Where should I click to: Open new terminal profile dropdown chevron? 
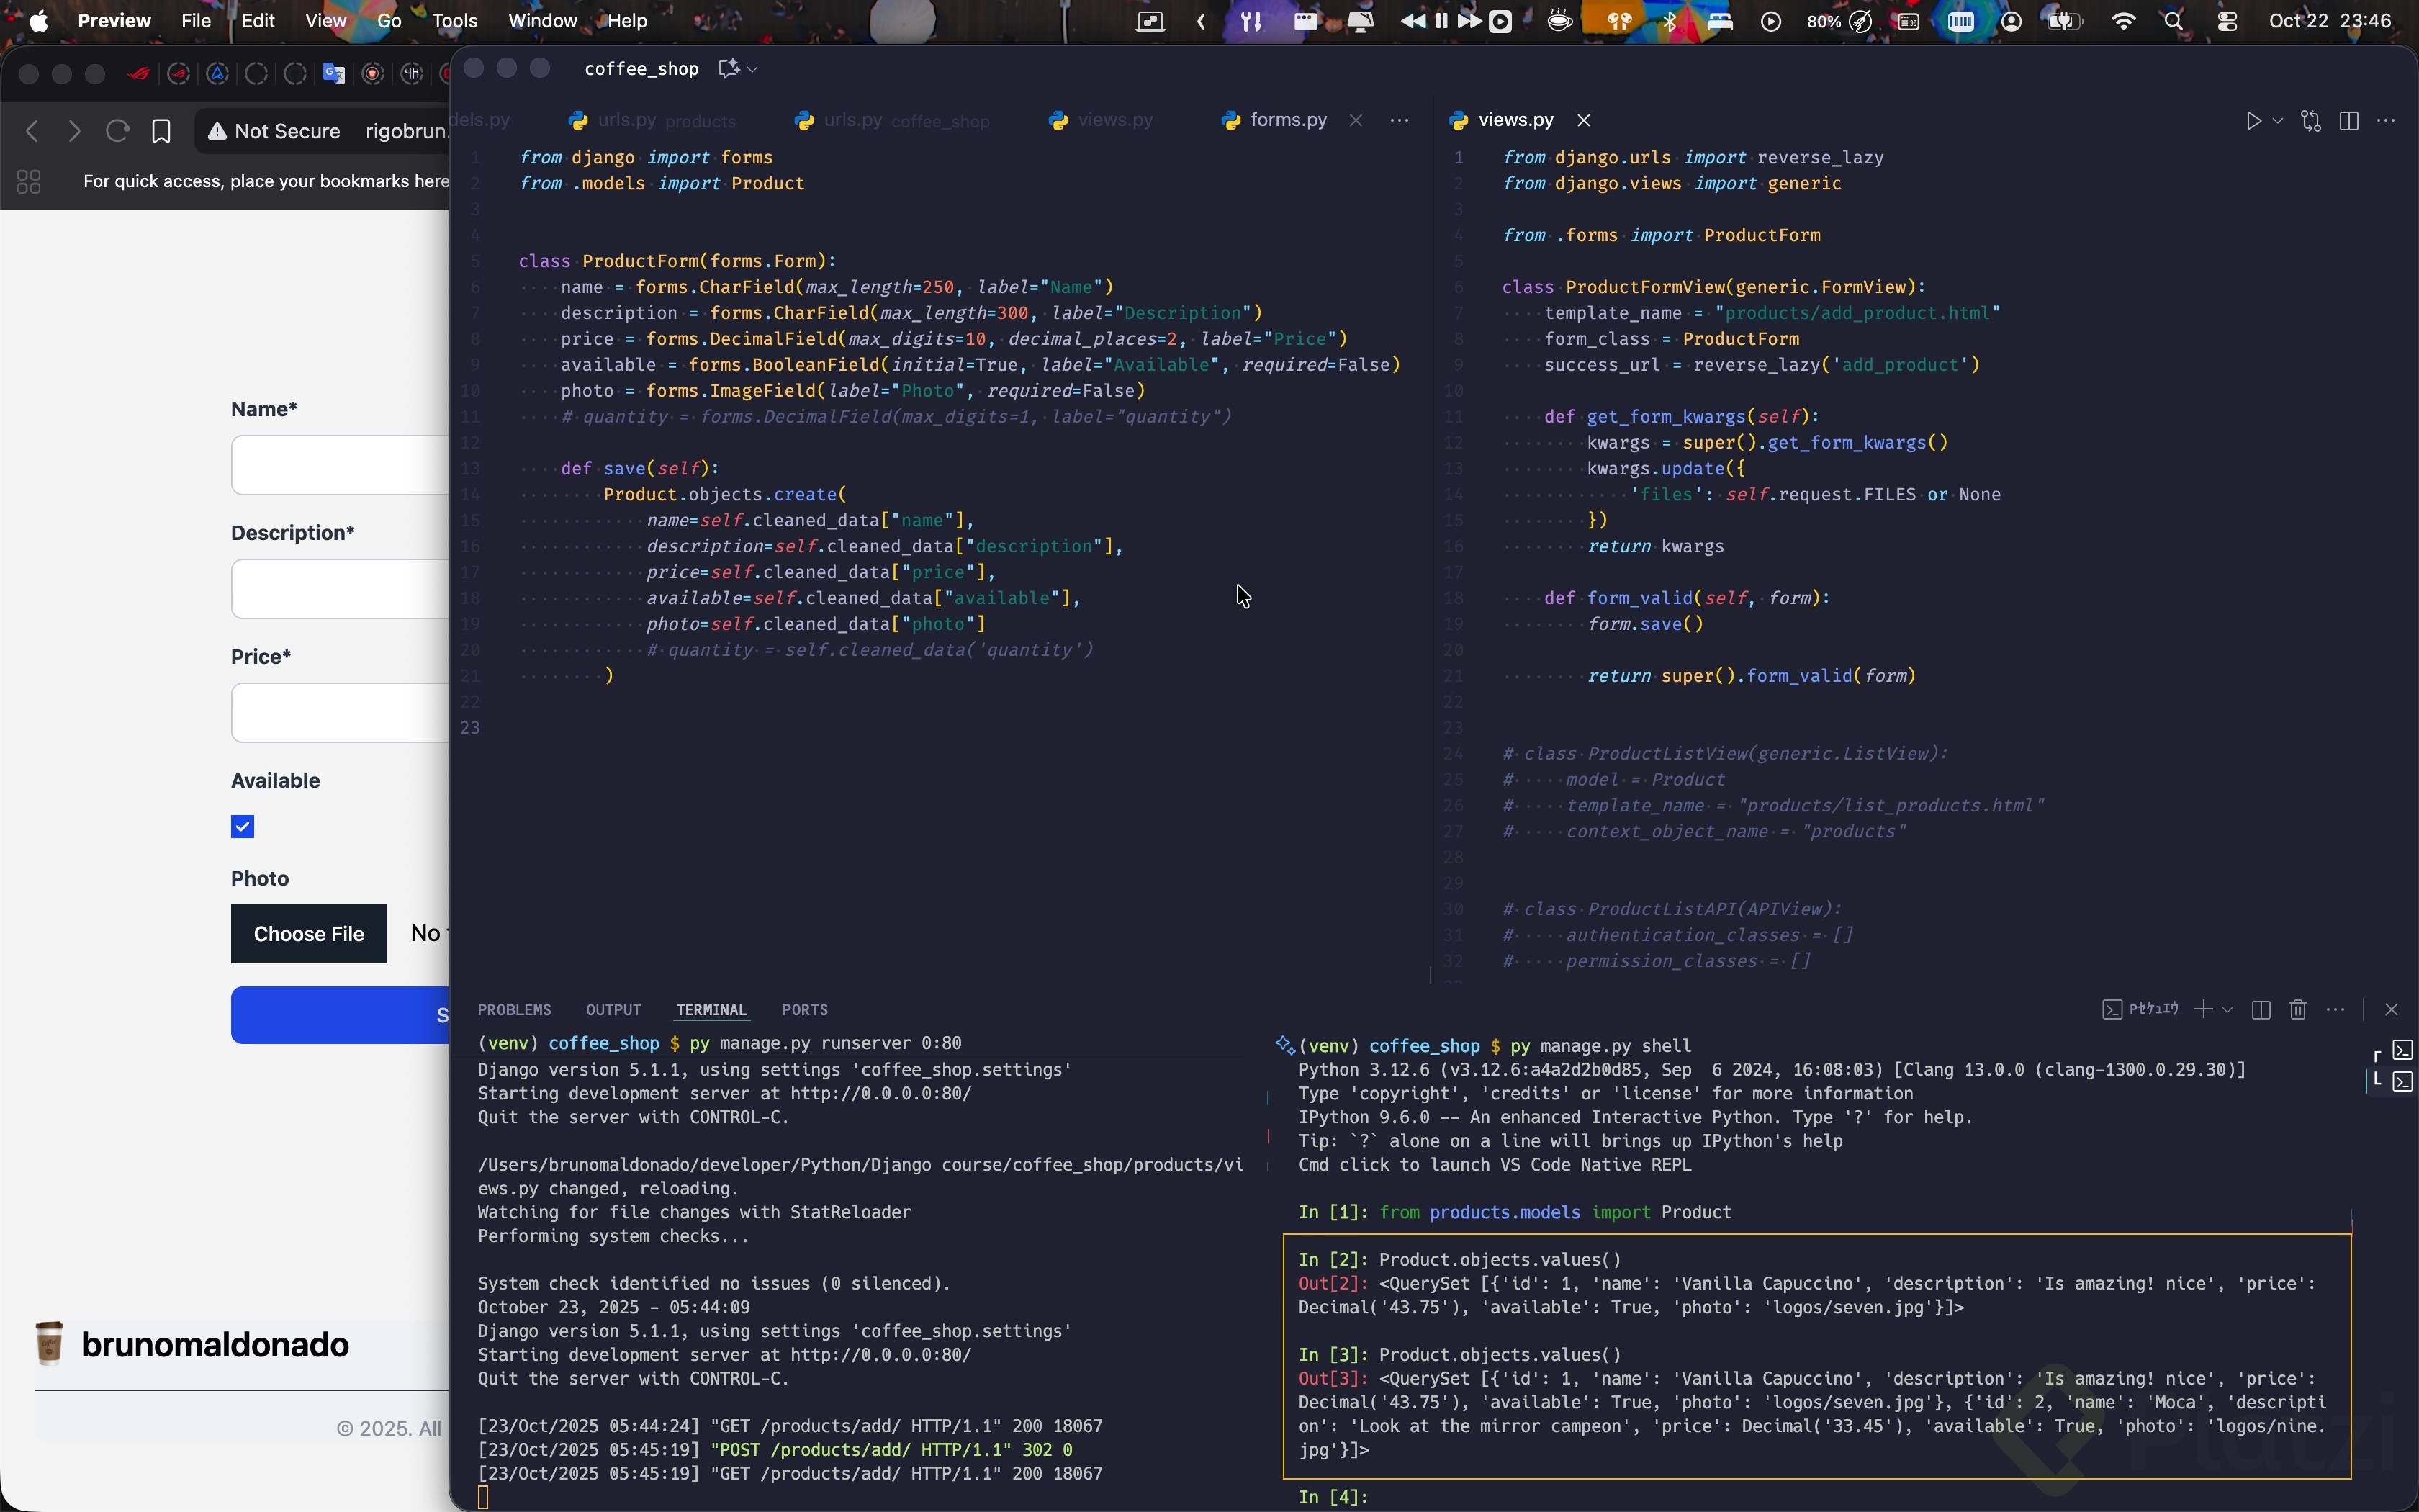(x=2228, y=1010)
